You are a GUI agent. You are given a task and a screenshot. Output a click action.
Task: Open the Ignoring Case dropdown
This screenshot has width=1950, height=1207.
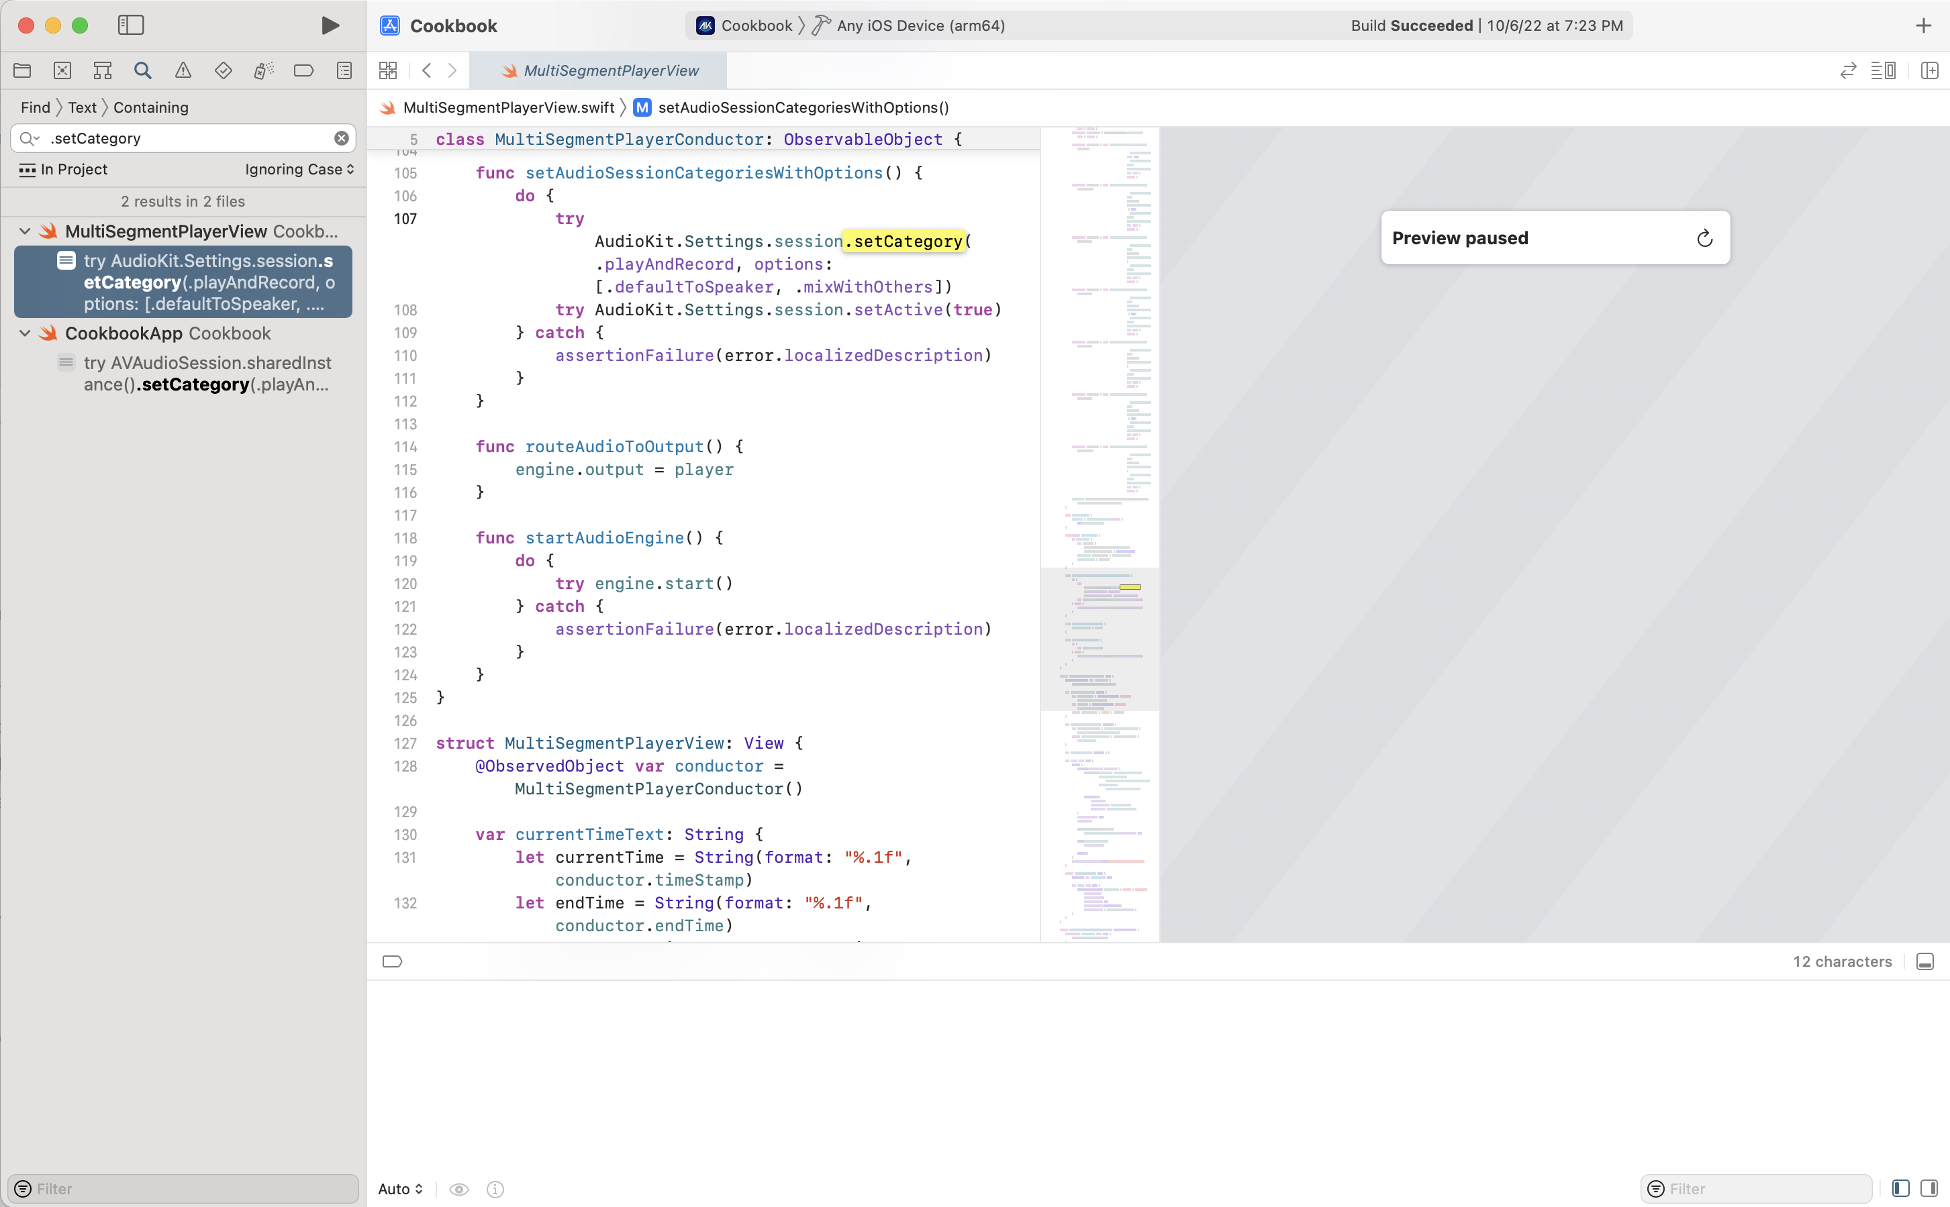tap(299, 169)
